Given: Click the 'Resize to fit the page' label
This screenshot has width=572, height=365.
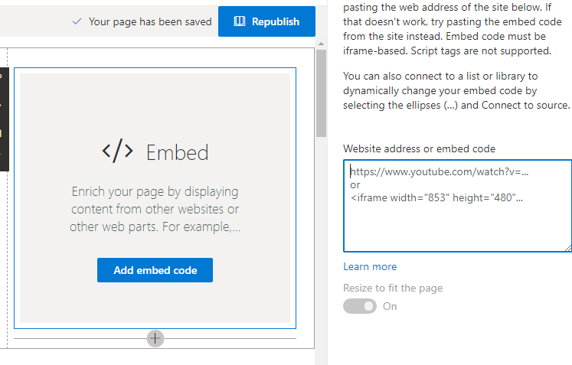Looking at the screenshot, I should coord(393,288).
